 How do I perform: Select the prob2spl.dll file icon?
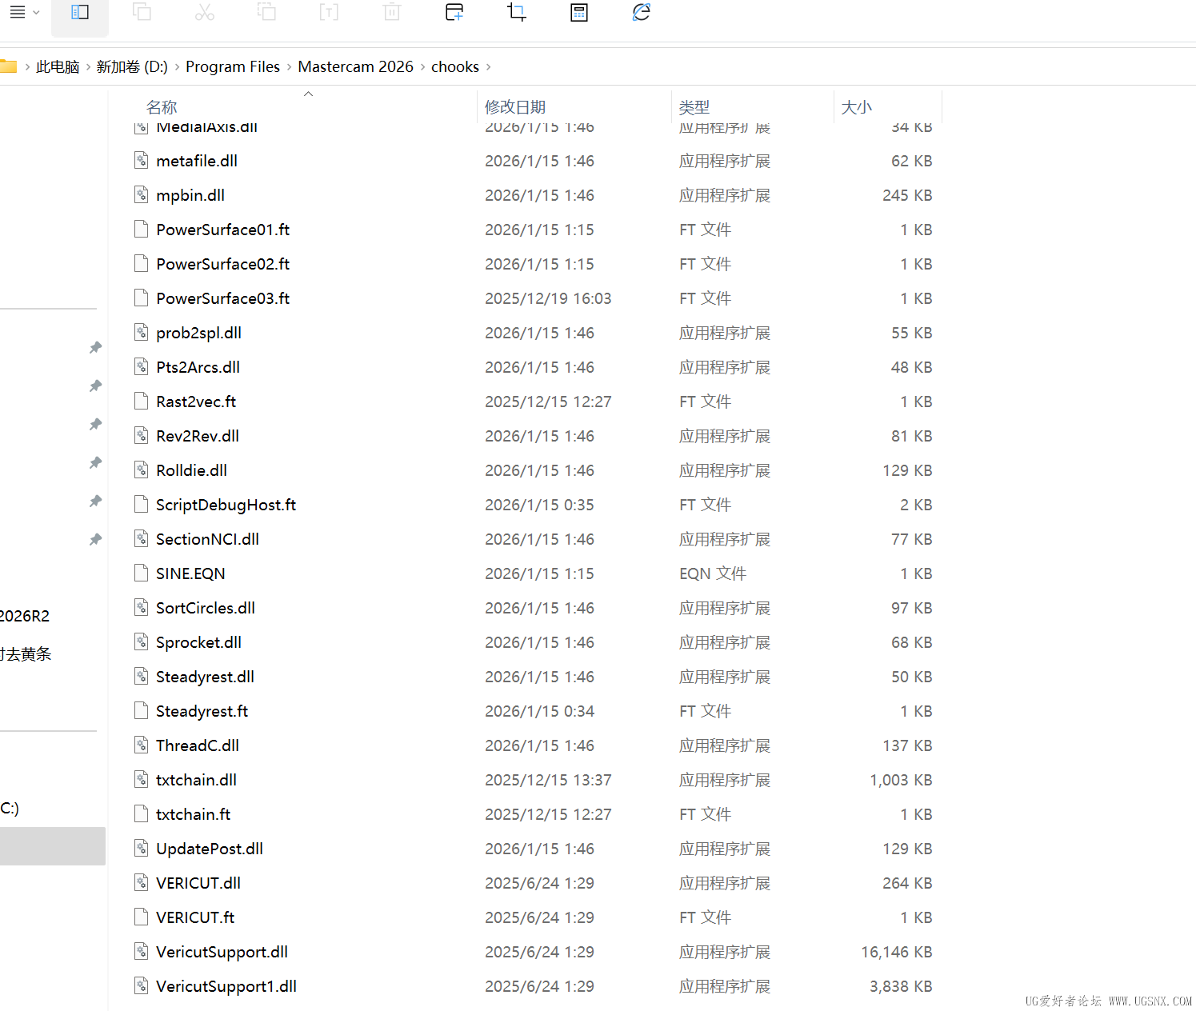click(x=142, y=333)
